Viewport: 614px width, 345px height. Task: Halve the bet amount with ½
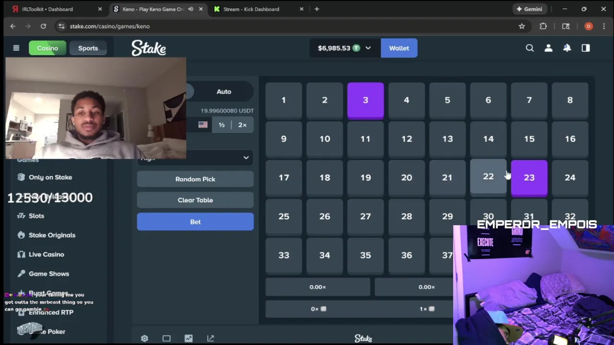coord(222,125)
